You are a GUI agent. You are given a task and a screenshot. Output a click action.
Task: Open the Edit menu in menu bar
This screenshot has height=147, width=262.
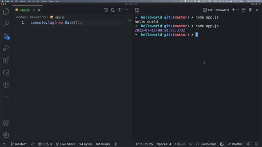(16, 1)
